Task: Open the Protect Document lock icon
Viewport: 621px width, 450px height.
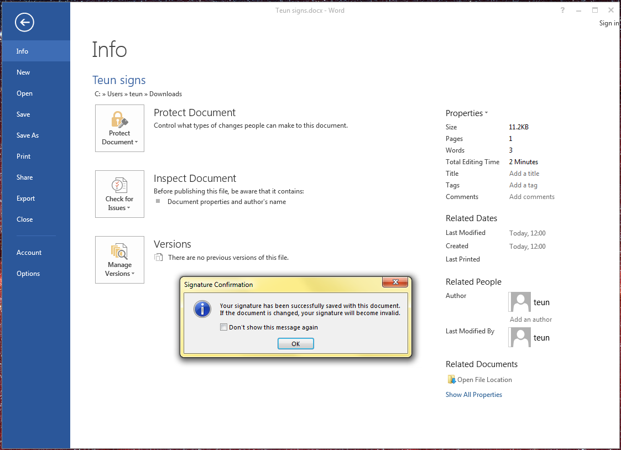Action: click(119, 119)
